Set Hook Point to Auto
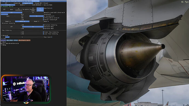This screenshot has height=106, width=189. click(x=12, y=9)
